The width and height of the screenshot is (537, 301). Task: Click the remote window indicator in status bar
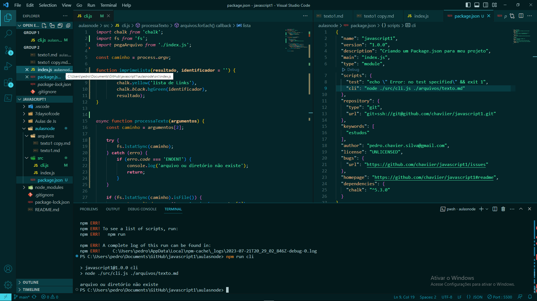(6, 297)
